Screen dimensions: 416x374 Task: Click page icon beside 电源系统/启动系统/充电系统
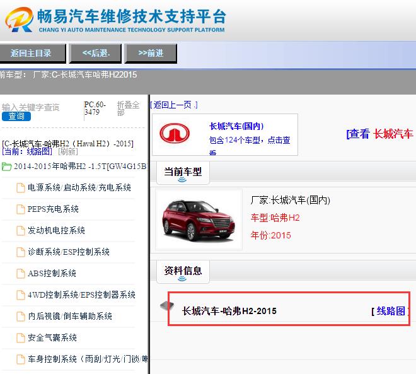pos(21,188)
